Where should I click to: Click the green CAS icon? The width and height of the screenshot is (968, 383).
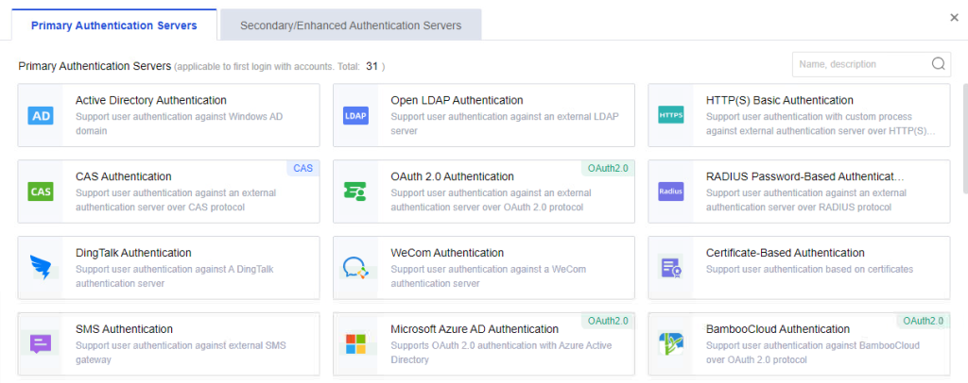click(41, 191)
